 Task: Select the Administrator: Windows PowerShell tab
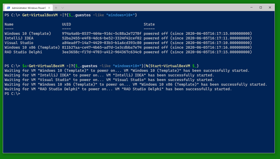pyautogui.click(x=29, y=8)
